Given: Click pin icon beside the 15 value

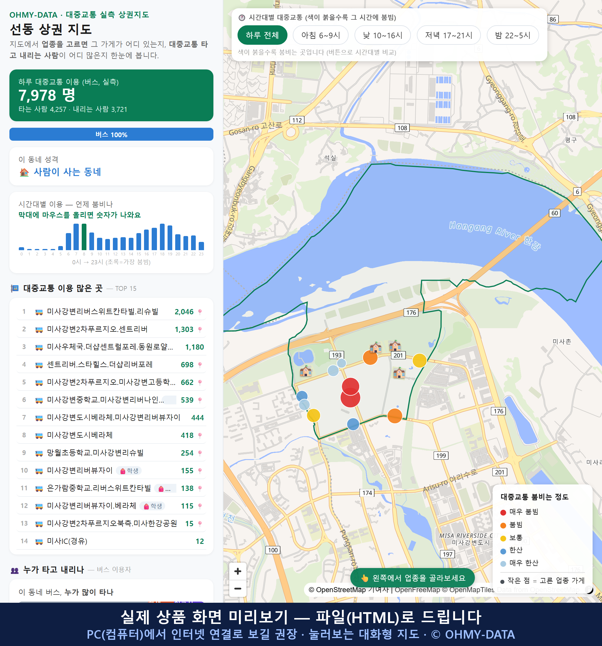Looking at the screenshot, I should [200, 523].
